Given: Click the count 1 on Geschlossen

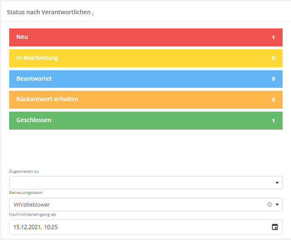Looking at the screenshot, I should pos(273,121).
